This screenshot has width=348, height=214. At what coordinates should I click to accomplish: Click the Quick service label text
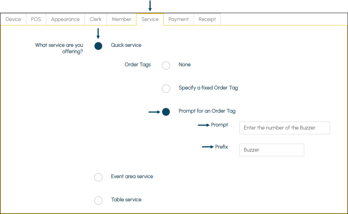pyautogui.click(x=126, y=45)
